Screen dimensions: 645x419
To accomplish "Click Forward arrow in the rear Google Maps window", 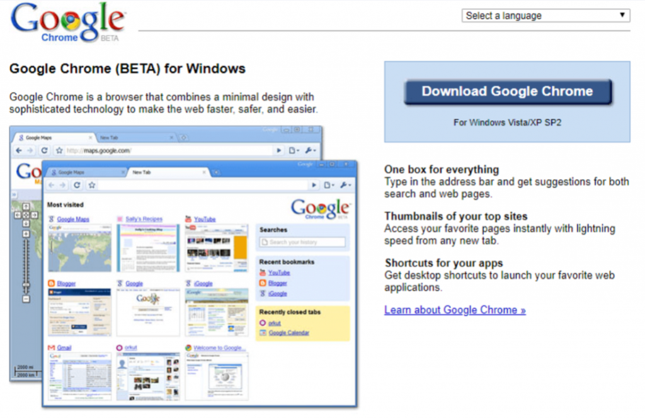I will click(30, 151).
